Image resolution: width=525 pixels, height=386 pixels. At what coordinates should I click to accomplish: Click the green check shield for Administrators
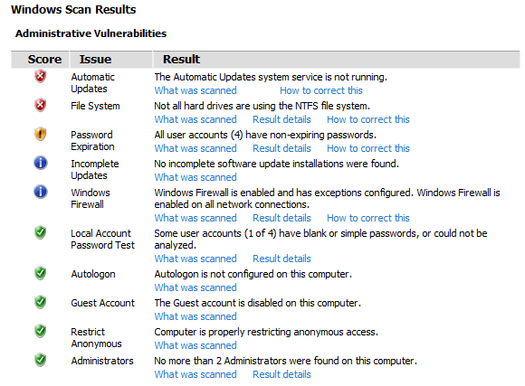[40, 361]
